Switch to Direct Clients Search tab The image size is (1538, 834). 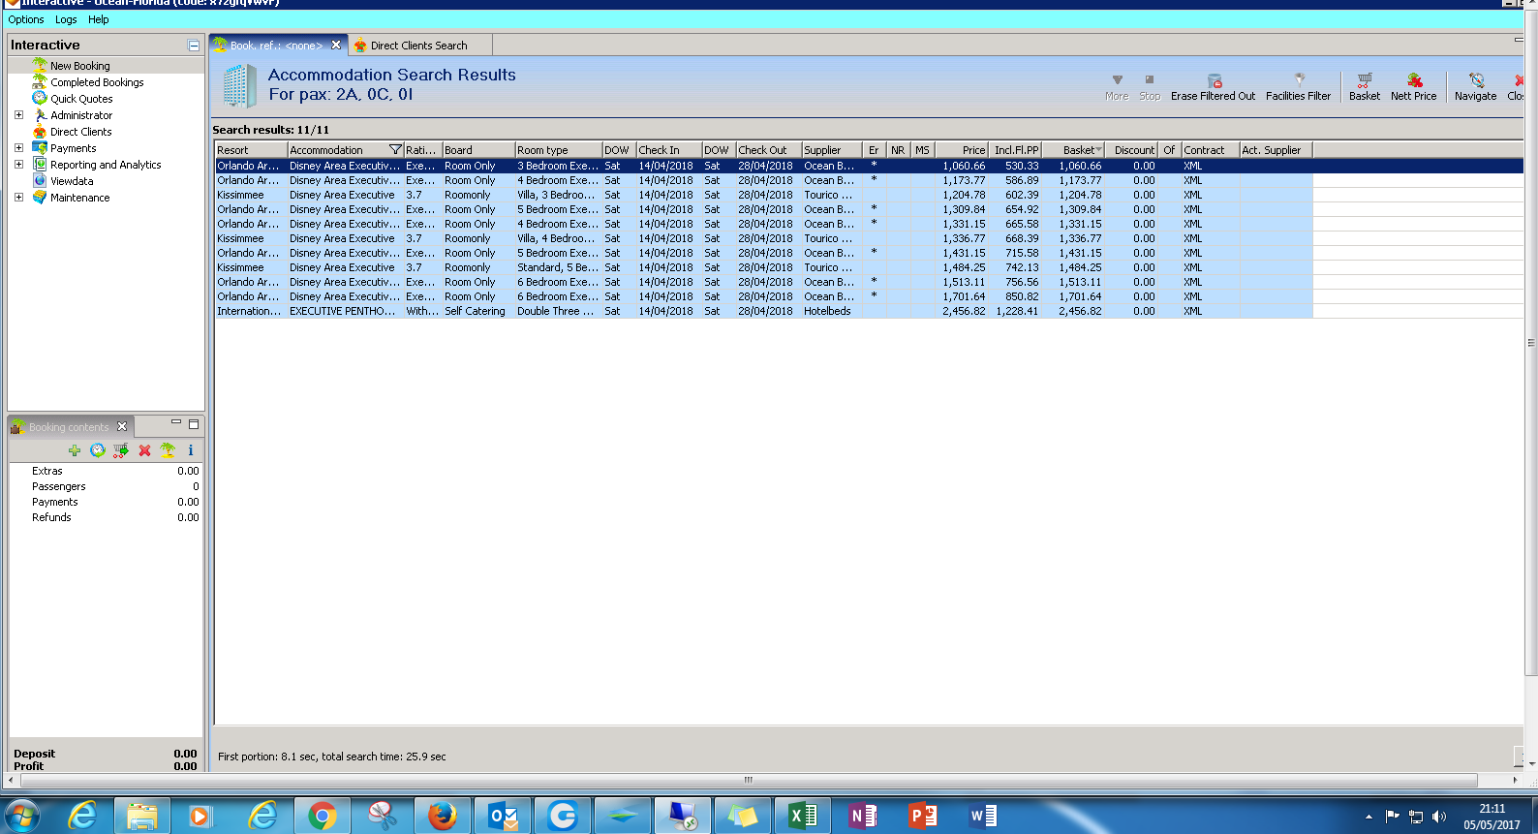pos(418,46)
